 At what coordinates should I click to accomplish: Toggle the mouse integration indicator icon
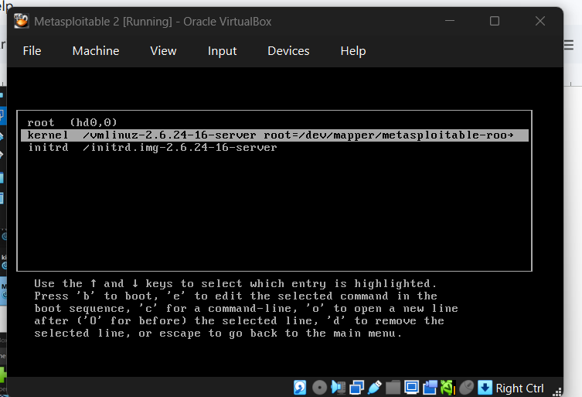[x=466, y=388]
